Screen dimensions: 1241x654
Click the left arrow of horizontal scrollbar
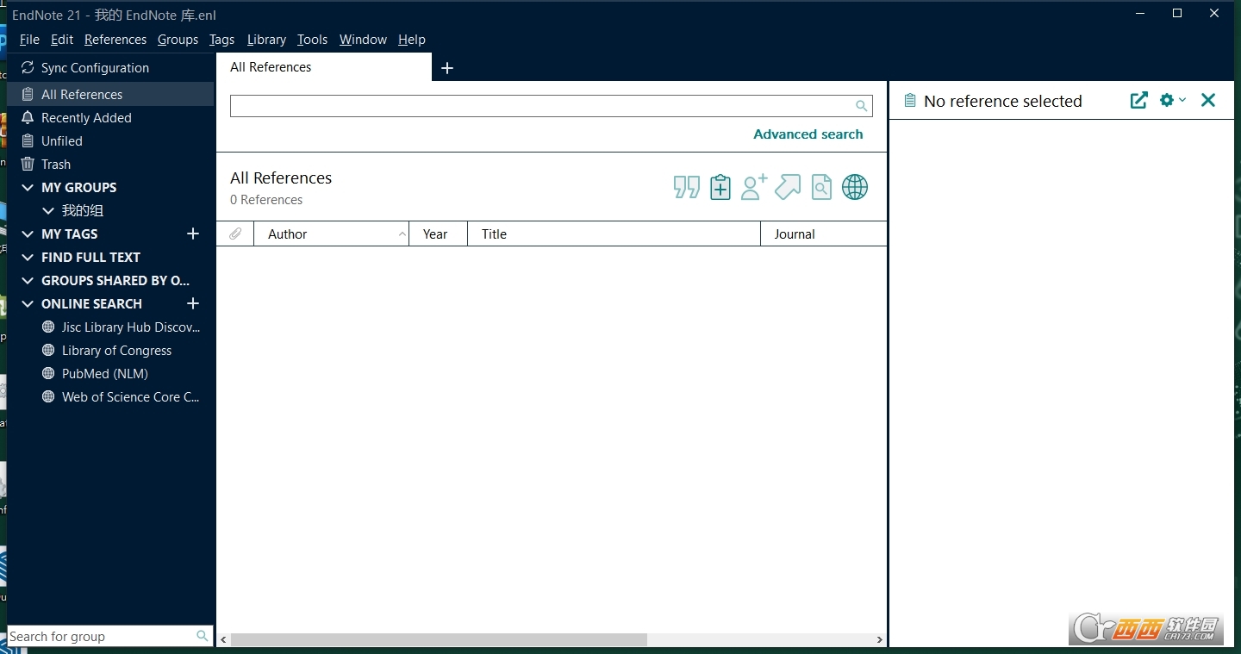(223, 640)
